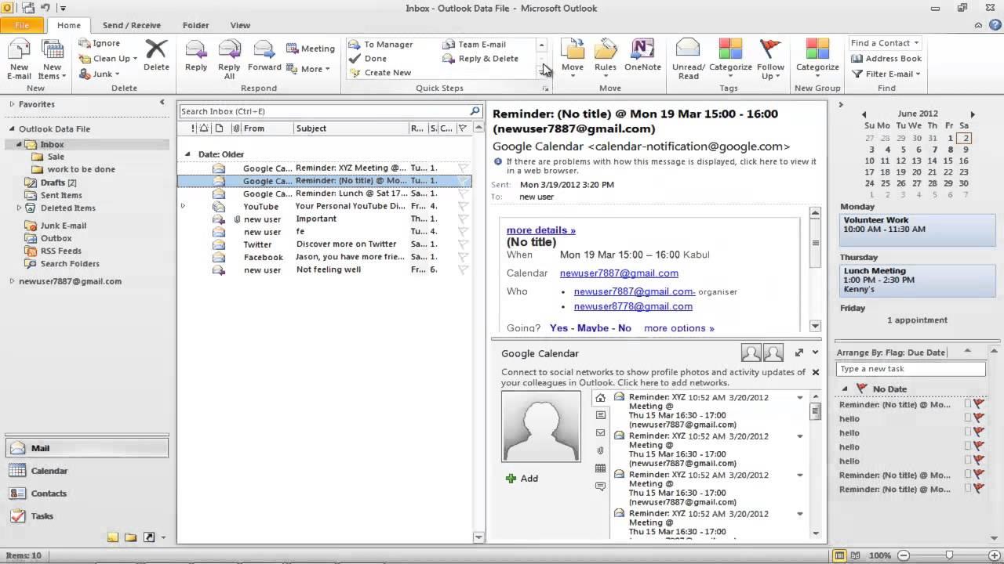Click the 'more details »' link

[540, 230]
